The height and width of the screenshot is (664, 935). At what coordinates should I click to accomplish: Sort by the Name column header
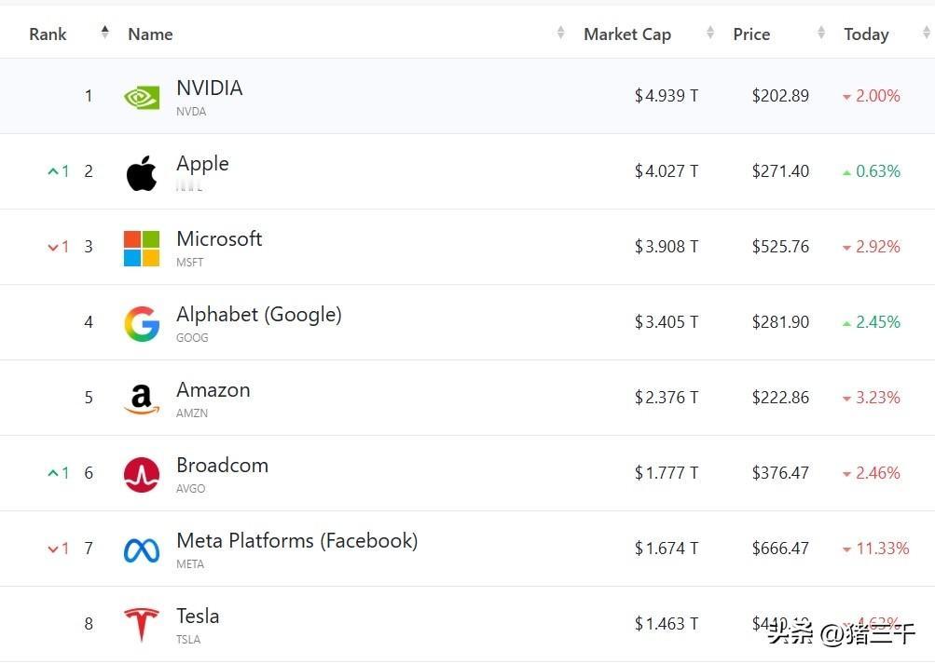coord(150,34)
